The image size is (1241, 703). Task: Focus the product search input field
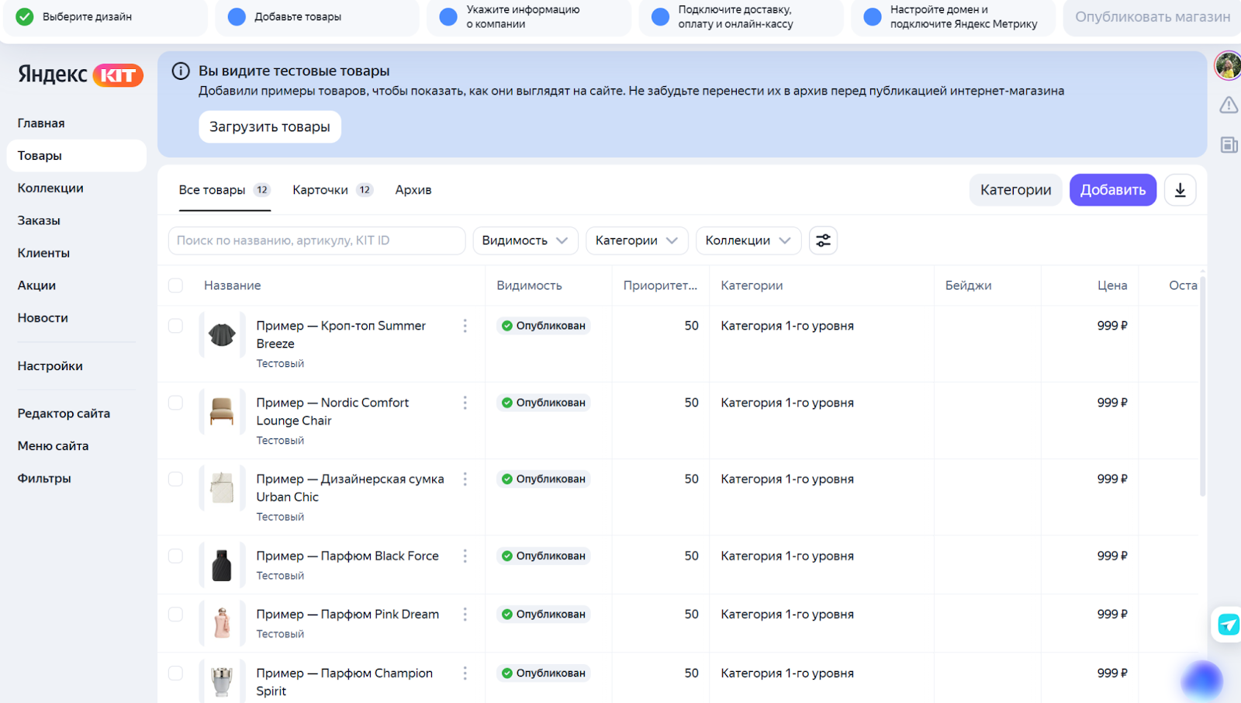(x=316, y=241)
